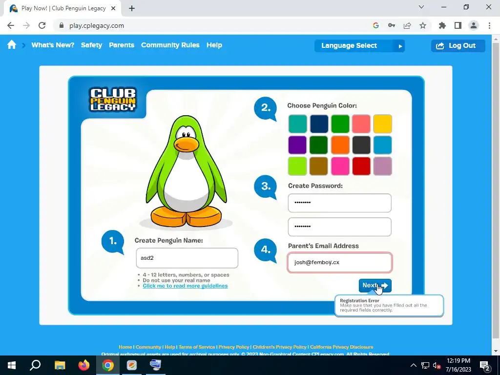The image size is (500, 375).
Task: Reload the page
Action: pos(42,25)
